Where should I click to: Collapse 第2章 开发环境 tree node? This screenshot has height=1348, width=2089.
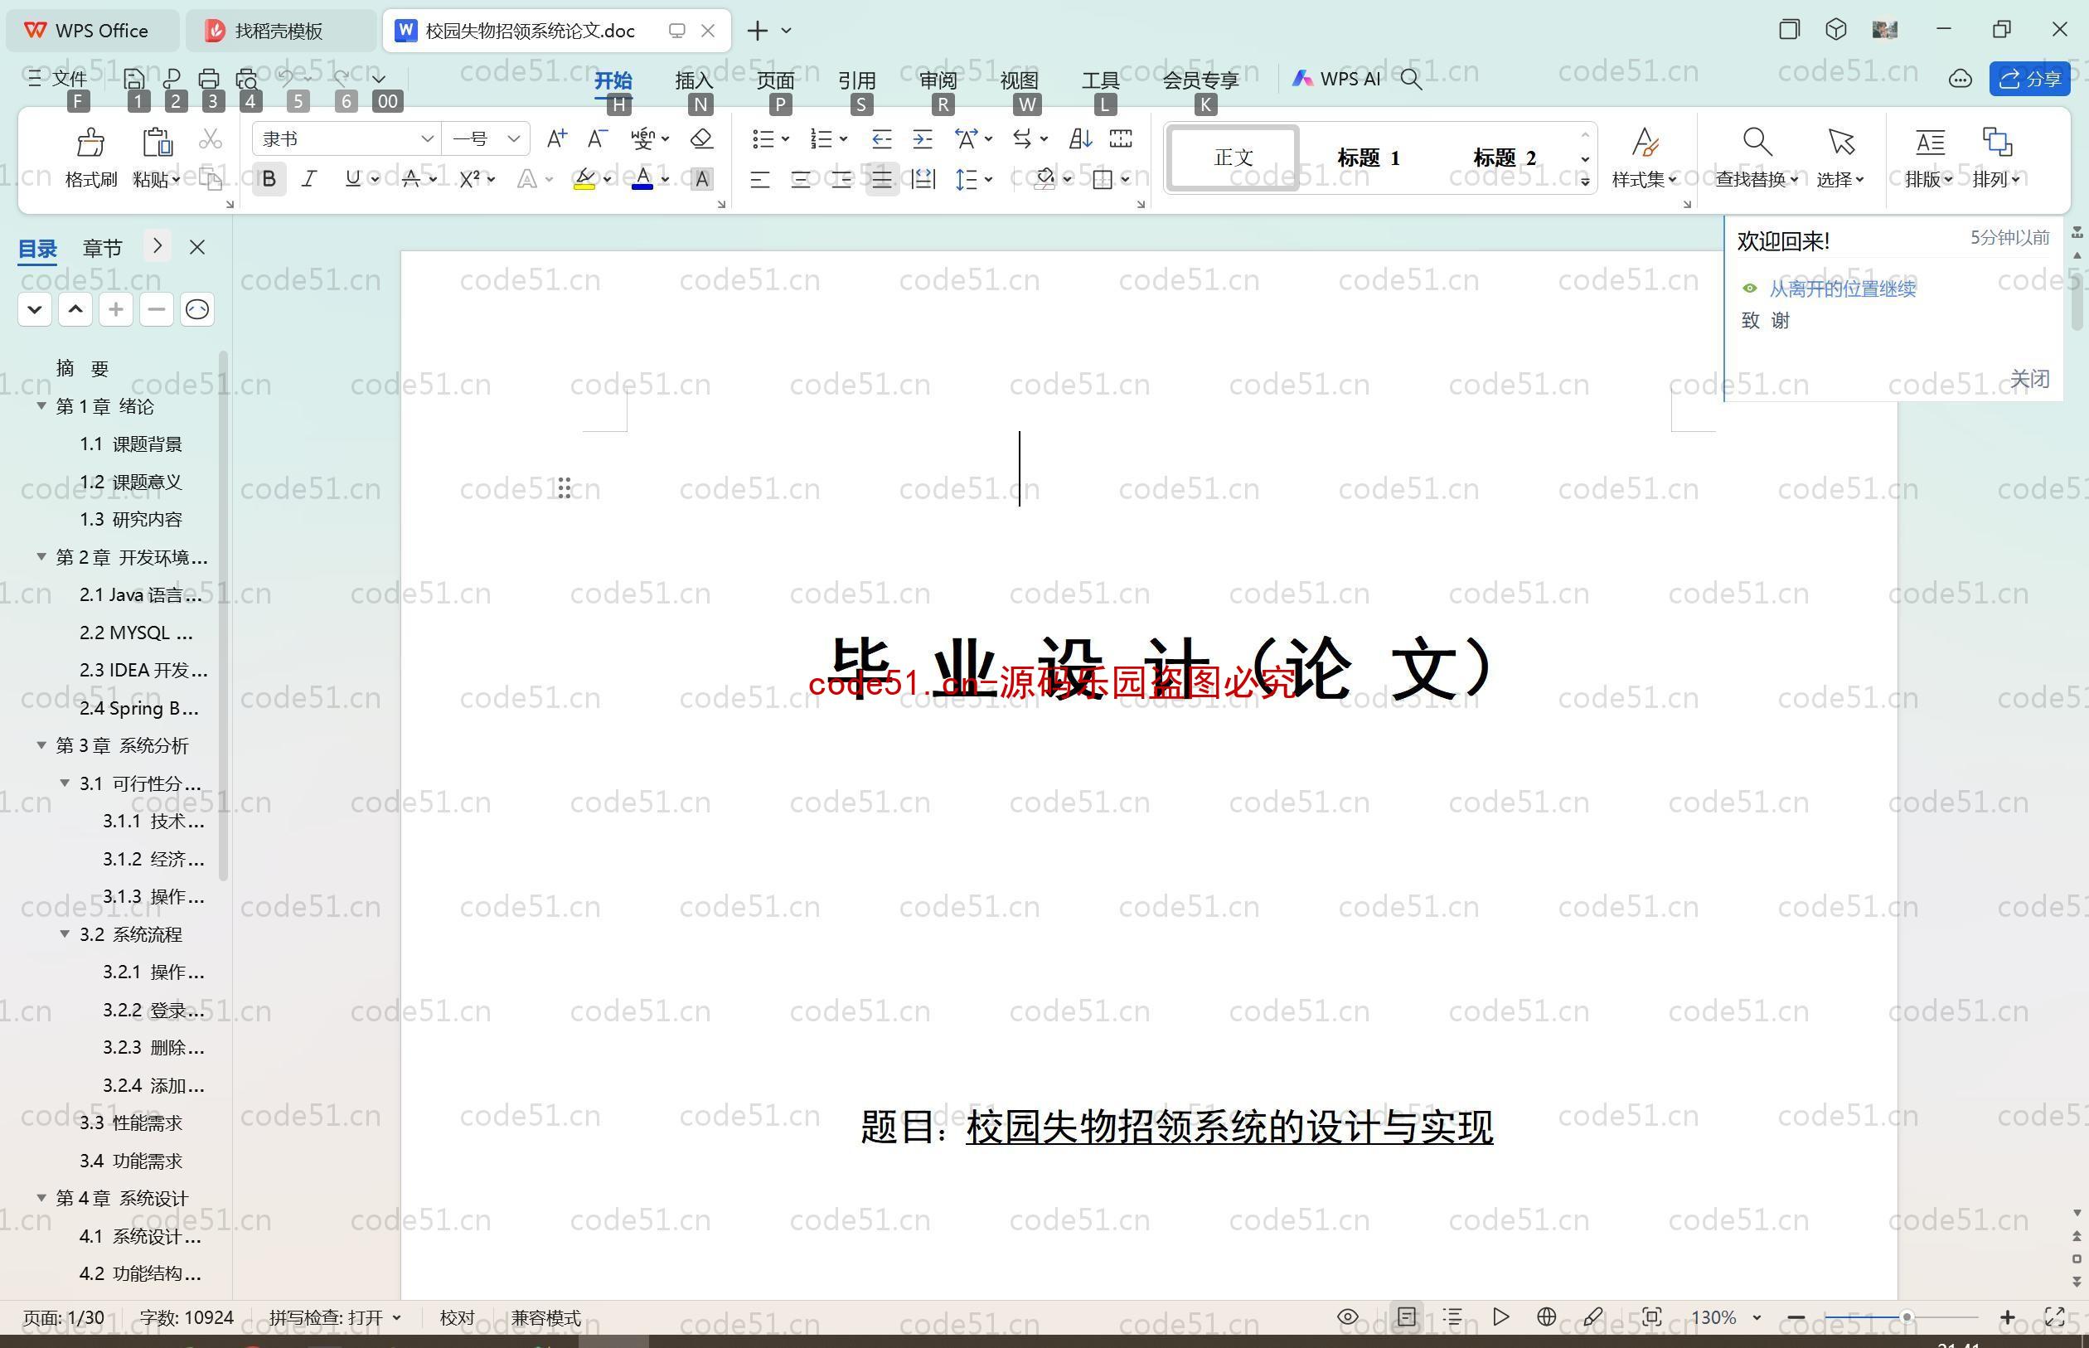pyautogui.click(x=41, y=557)
